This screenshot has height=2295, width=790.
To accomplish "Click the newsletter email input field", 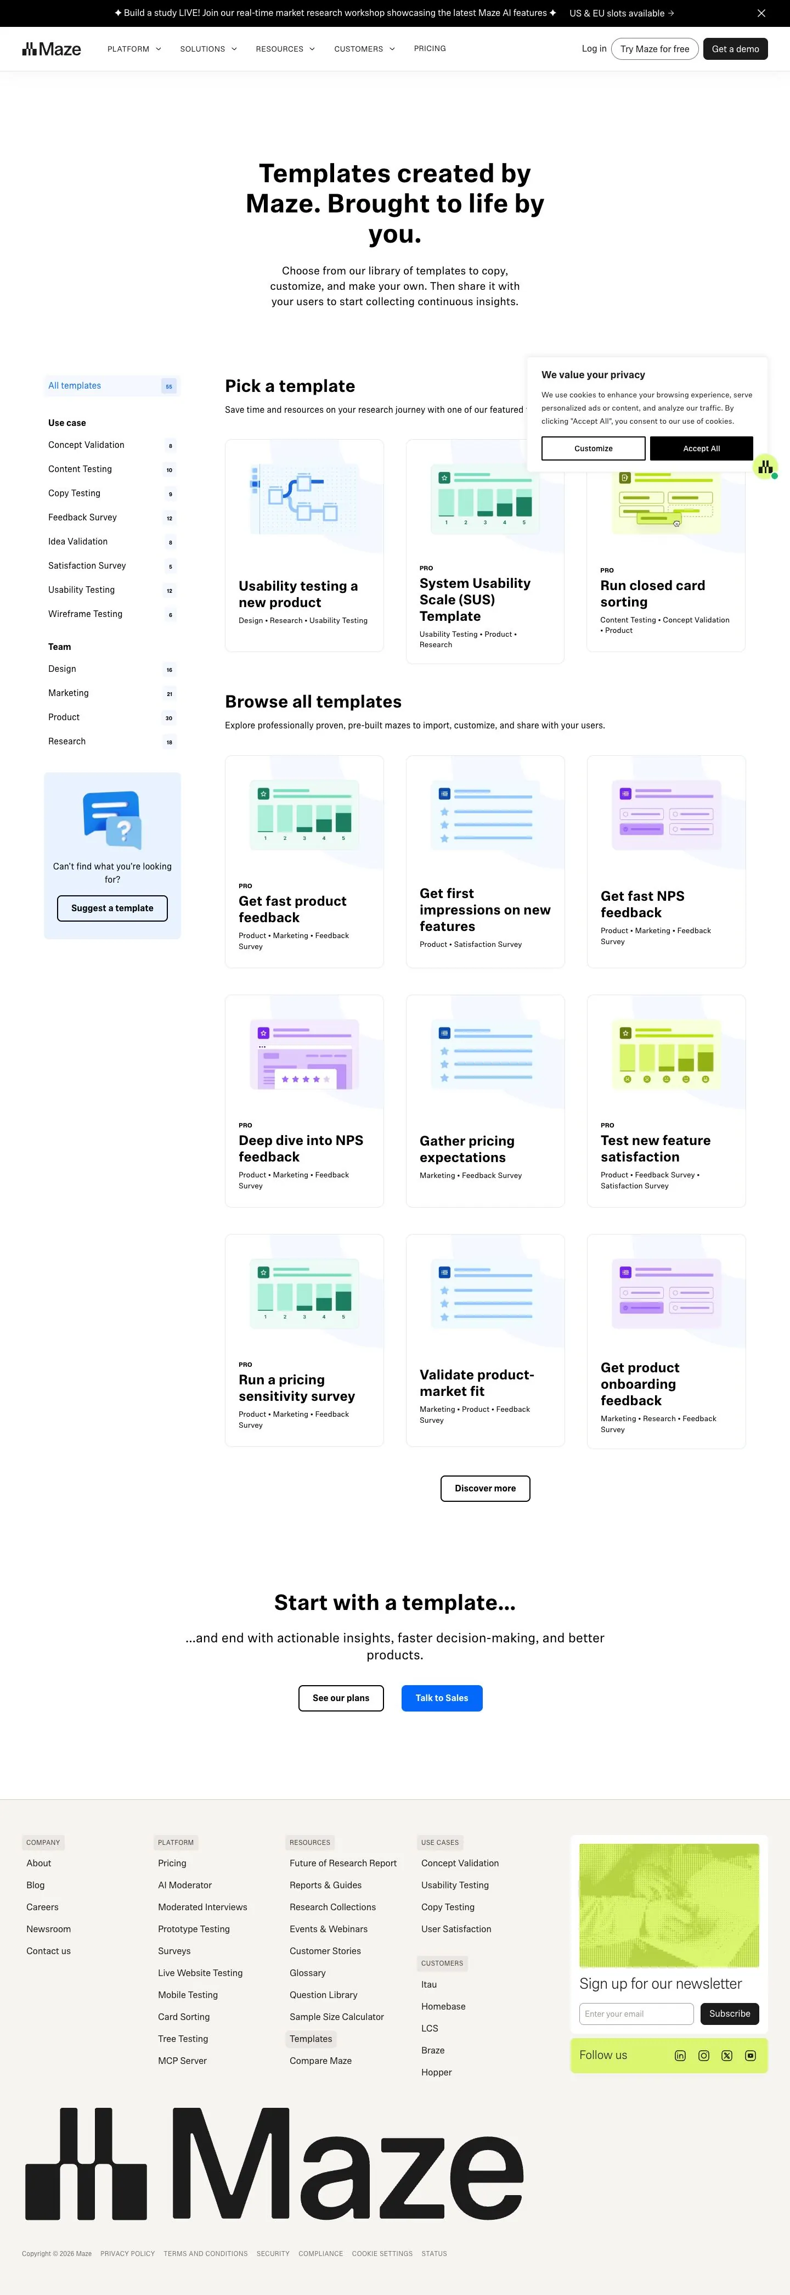I will pyautogui.click(x=637, y=2013).
